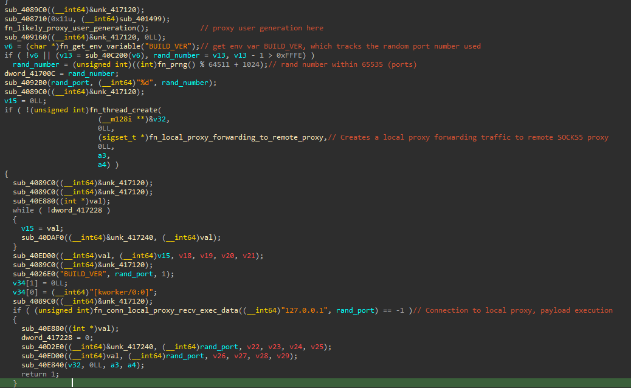This screenshot has height=388, width=631.
Task: Click the sigset_t cast
Action: pos(123,137)
